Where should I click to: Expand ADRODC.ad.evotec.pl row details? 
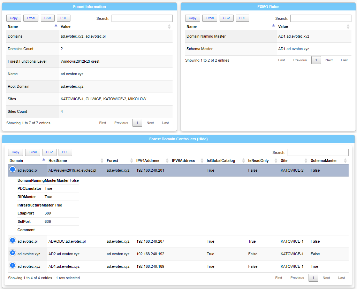tap(13, 241)
